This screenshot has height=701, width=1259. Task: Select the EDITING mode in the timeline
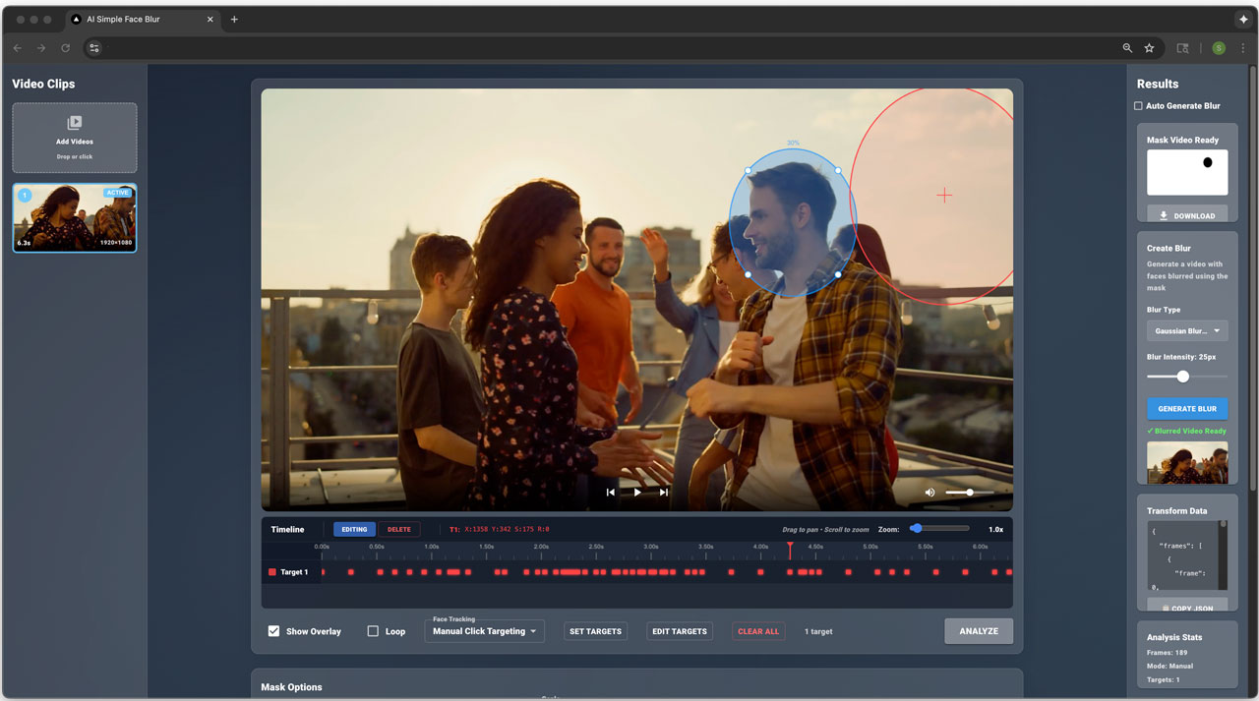[x=354, y=529]
